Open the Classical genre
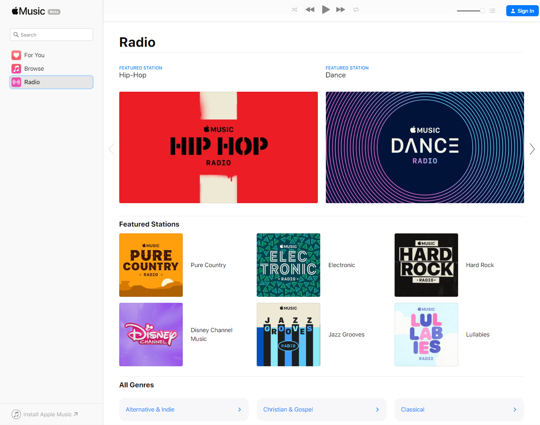The height and width of the screenshot is (425, 540). click(x=459, y=410)
